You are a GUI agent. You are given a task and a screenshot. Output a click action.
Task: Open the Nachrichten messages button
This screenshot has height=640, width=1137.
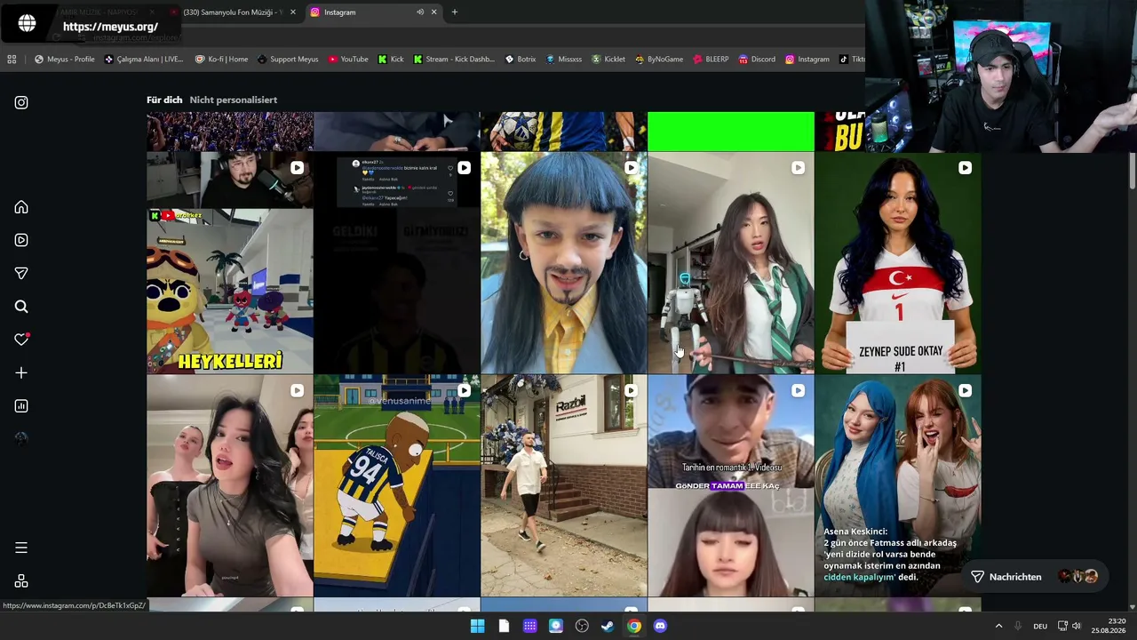1035,577
